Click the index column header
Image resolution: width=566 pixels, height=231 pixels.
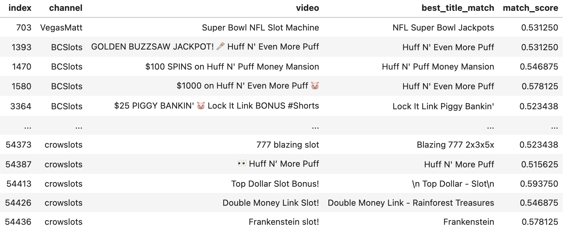click(x=20, y=8)
